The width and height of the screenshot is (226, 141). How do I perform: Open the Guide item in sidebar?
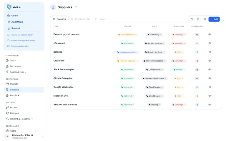(x=12, y=16)
